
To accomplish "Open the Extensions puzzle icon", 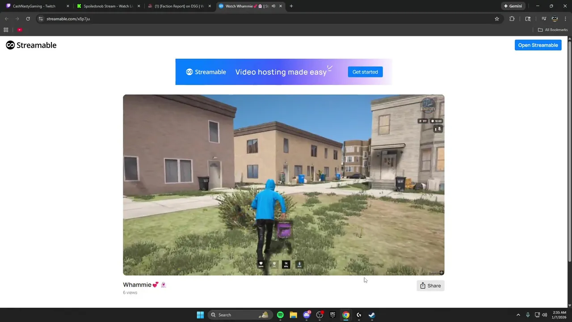I will point(512,19).
